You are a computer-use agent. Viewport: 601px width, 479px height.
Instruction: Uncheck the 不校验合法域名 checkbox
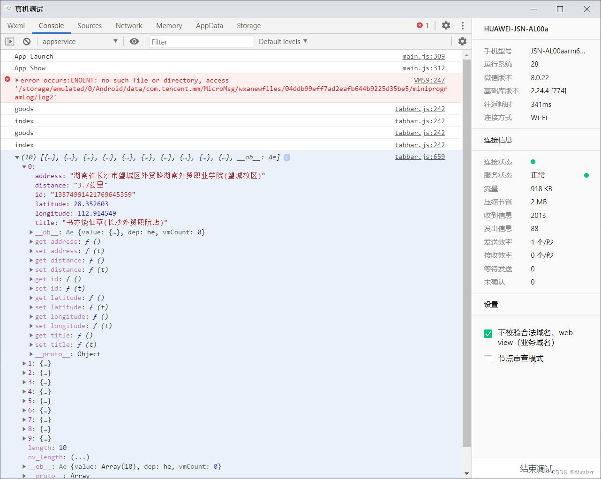[x=488, y=334]
